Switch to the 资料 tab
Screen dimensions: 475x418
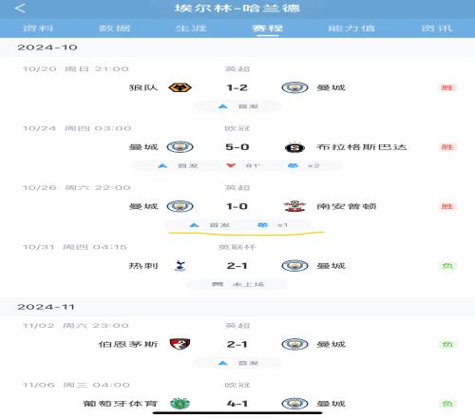tap(38, 28)
